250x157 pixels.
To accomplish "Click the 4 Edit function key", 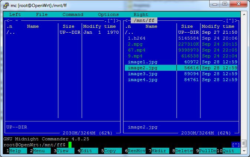I will (88, 151).
